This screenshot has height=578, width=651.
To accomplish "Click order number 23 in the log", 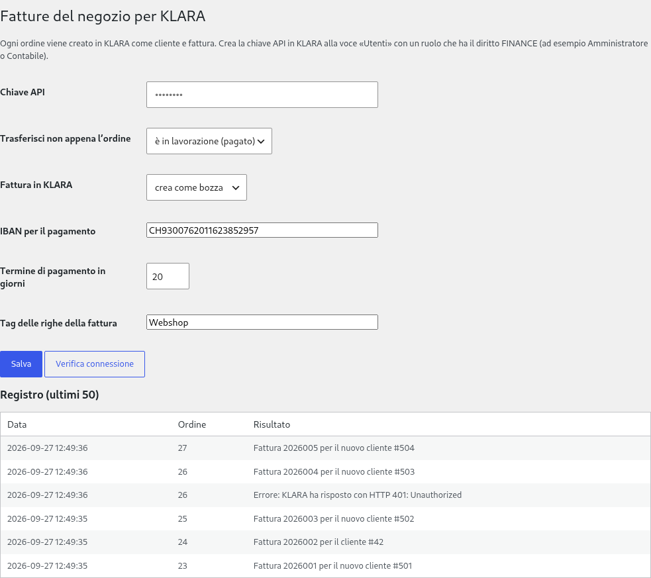I will (182, 565).
